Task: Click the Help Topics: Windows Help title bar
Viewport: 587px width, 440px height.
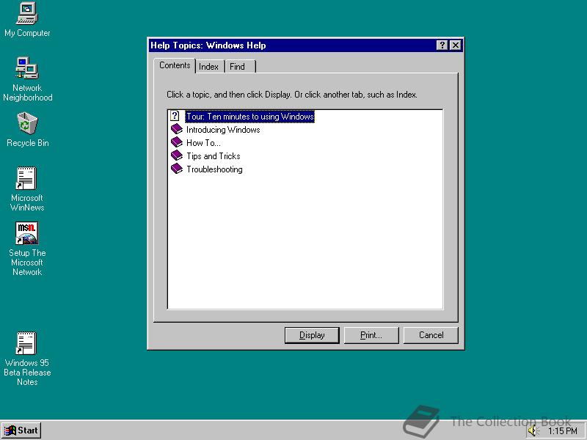Action: tap(292, 45)
